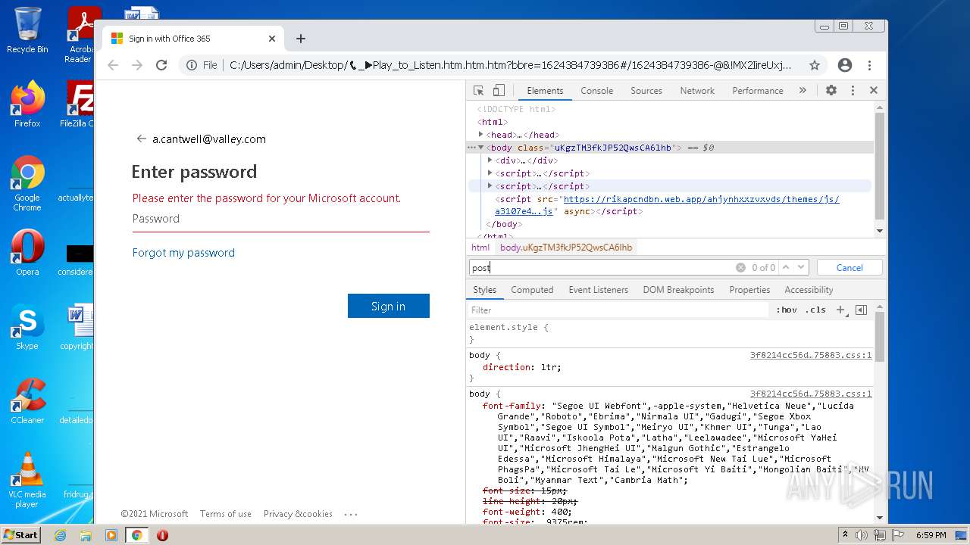Open the Properties pane tab
Screen dimensions: 970x545
click(x=749, y=290)
